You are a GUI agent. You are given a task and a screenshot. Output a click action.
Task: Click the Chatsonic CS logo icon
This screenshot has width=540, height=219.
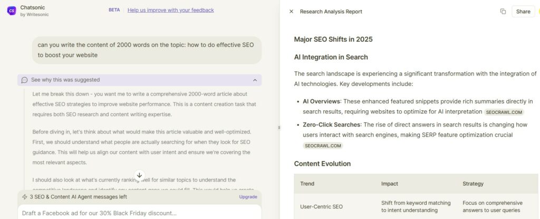[x=12, y=11]
